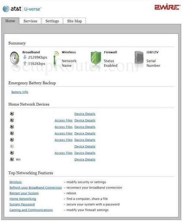Click the first device computer icon in Home Network Devices
The width and height of the screenshot is (183, 221).
[x=12, y=113]
